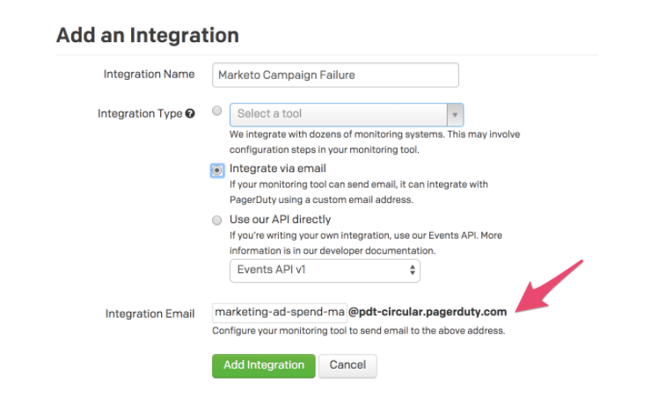Select the radio button beside Select a tool
Viewport: 651px width, 418px height.
217,112
